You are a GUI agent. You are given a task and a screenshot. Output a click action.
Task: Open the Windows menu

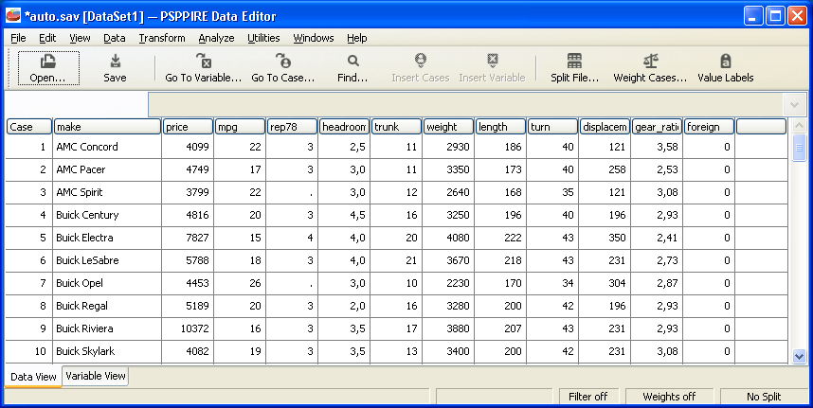coord(314,38)
